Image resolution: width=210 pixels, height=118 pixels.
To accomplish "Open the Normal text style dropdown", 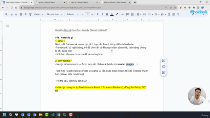I will 54,14.
